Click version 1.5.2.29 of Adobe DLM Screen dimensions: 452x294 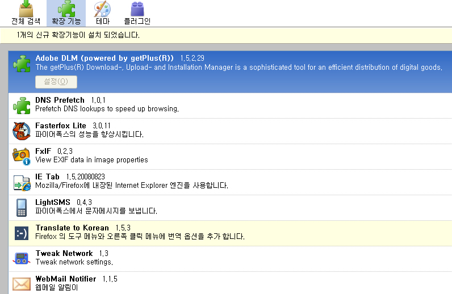click(192, 58)
